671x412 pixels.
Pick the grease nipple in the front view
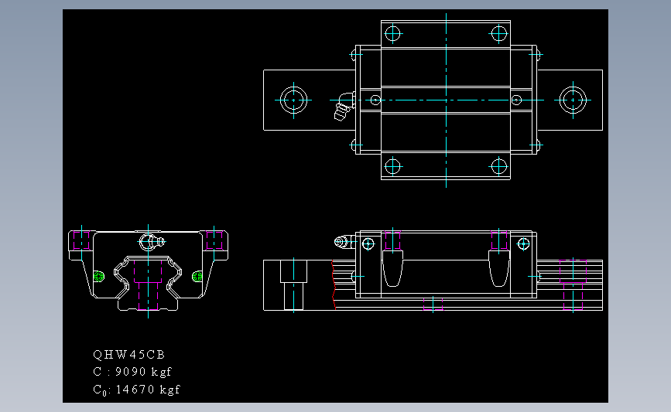(152, 242)
